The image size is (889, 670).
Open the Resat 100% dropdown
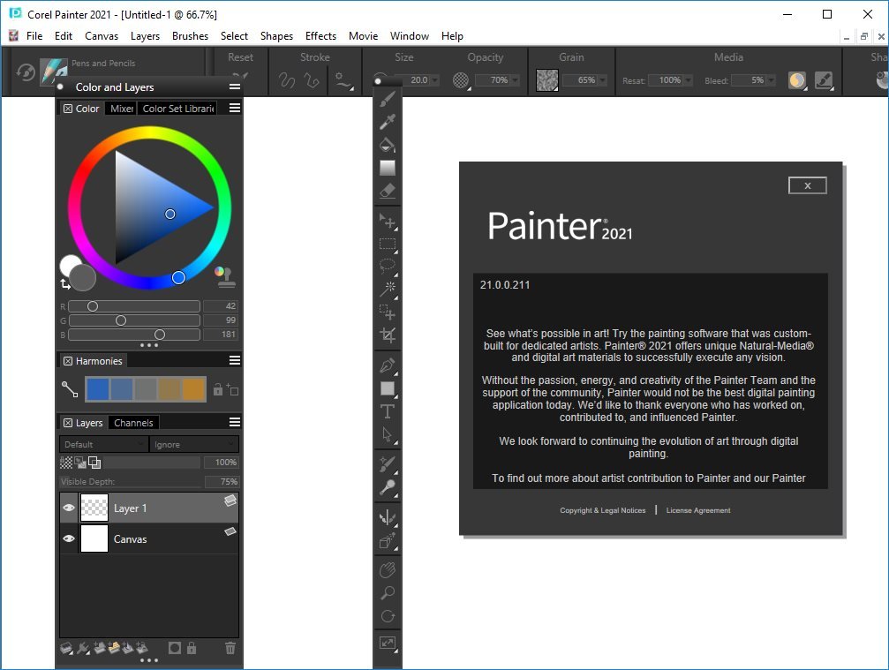689,80
